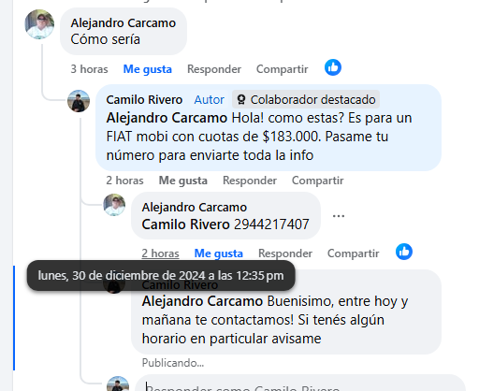Click Compartir under the "Cómo sería" comment
This screenshot has width=479, height=391.
coord(282,69)
